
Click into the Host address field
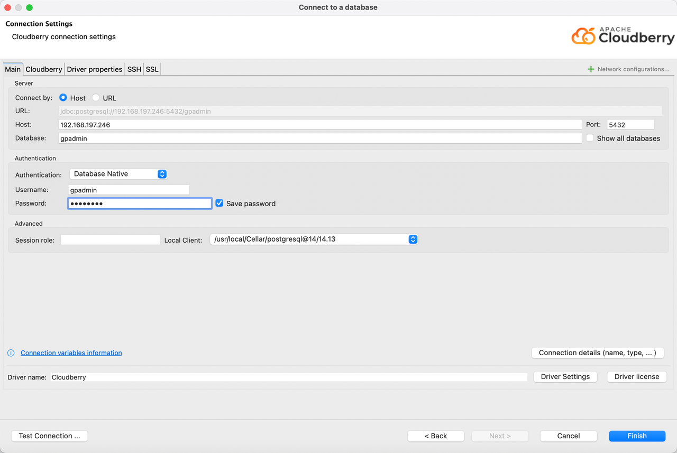(x=319, y=125)
